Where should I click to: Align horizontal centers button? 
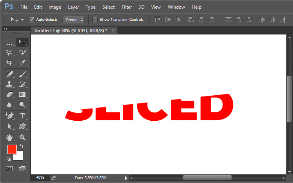(201, 20)
